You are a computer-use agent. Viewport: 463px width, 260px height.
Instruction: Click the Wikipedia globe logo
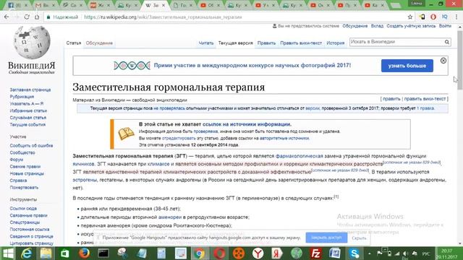point(32,43)
